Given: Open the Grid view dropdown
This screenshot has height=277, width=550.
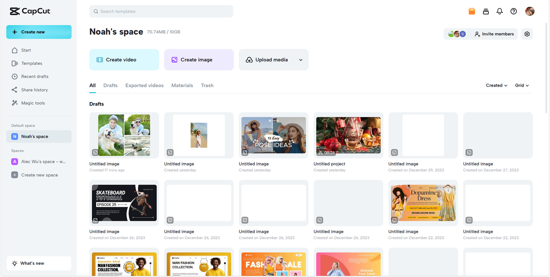Looking at the screenshot, I should [x=522, y=85].
